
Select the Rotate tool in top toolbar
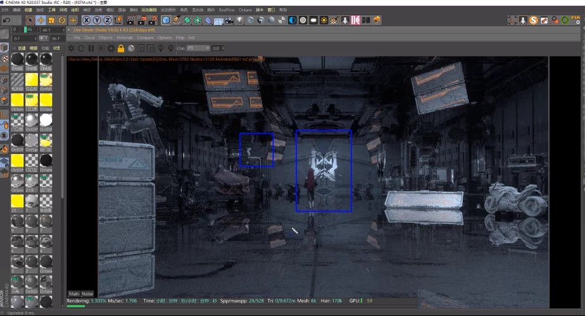coord(62,20)
